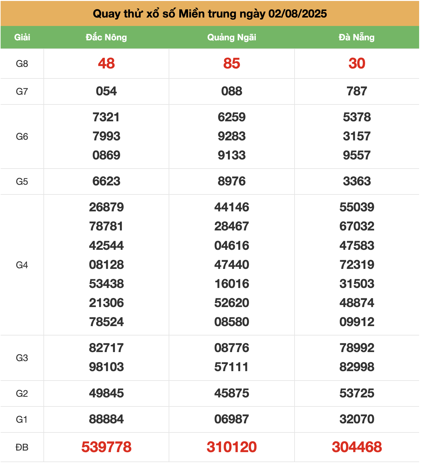Click the Đắc Nông column header
Screen dimensions: 421x464
106,37
